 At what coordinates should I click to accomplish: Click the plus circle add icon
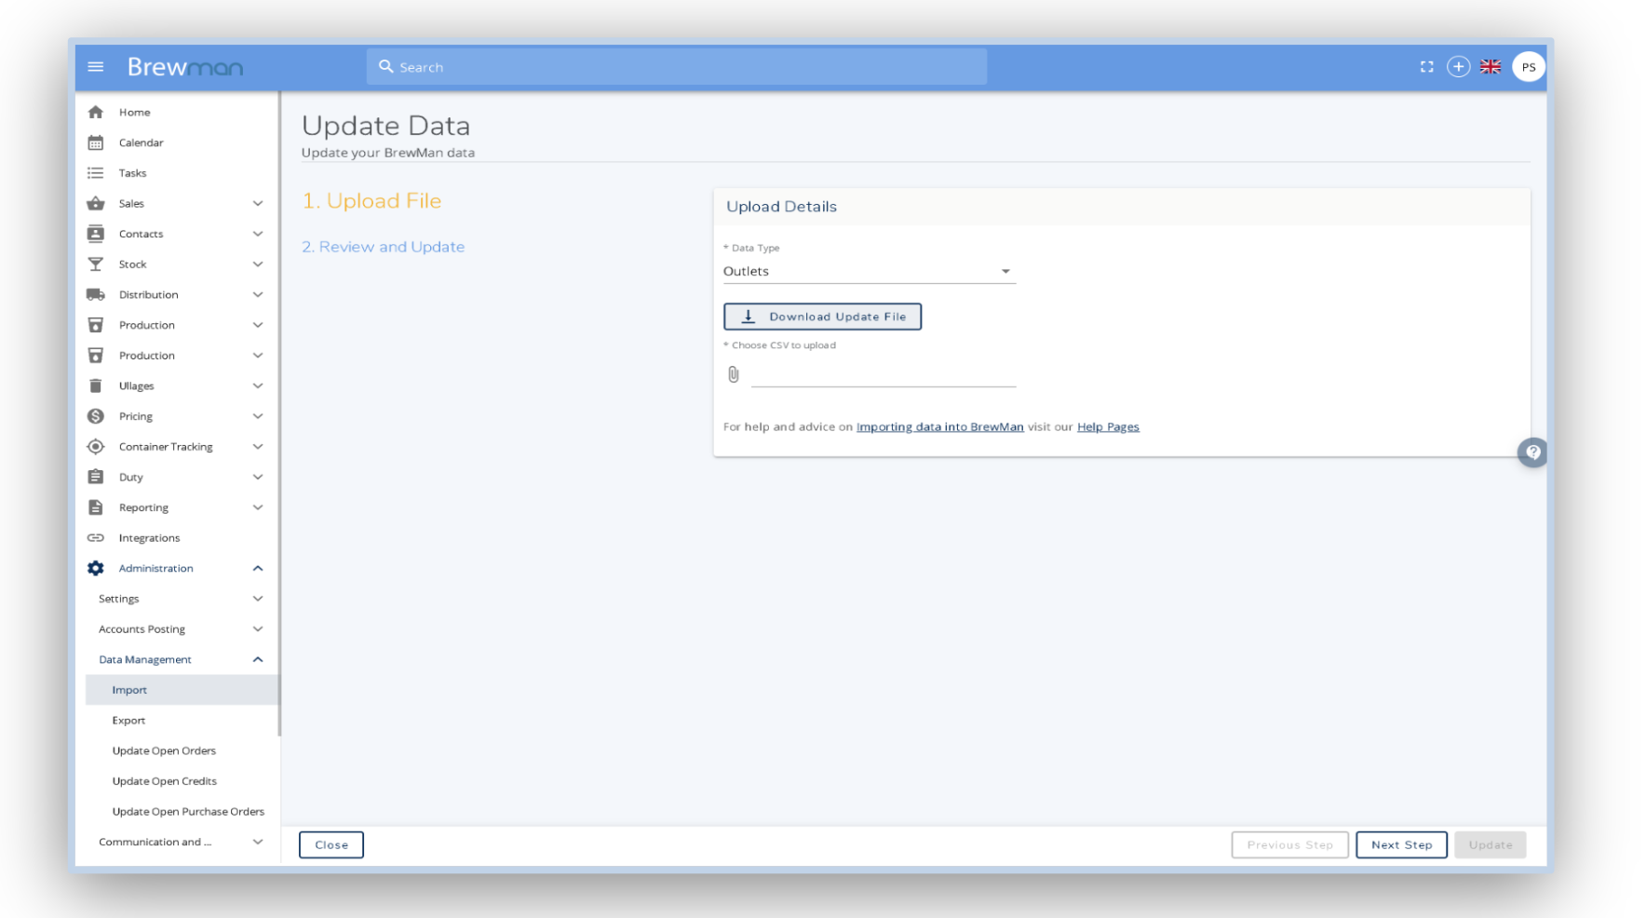coord(1458,67)
